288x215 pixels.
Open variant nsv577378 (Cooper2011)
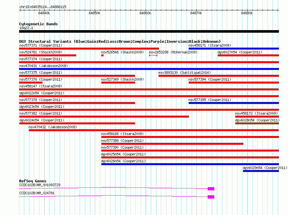click(41, 100)
